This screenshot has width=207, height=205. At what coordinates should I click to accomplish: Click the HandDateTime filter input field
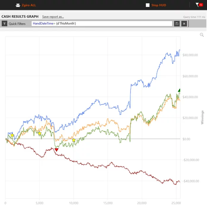click(x=102, y=24)
